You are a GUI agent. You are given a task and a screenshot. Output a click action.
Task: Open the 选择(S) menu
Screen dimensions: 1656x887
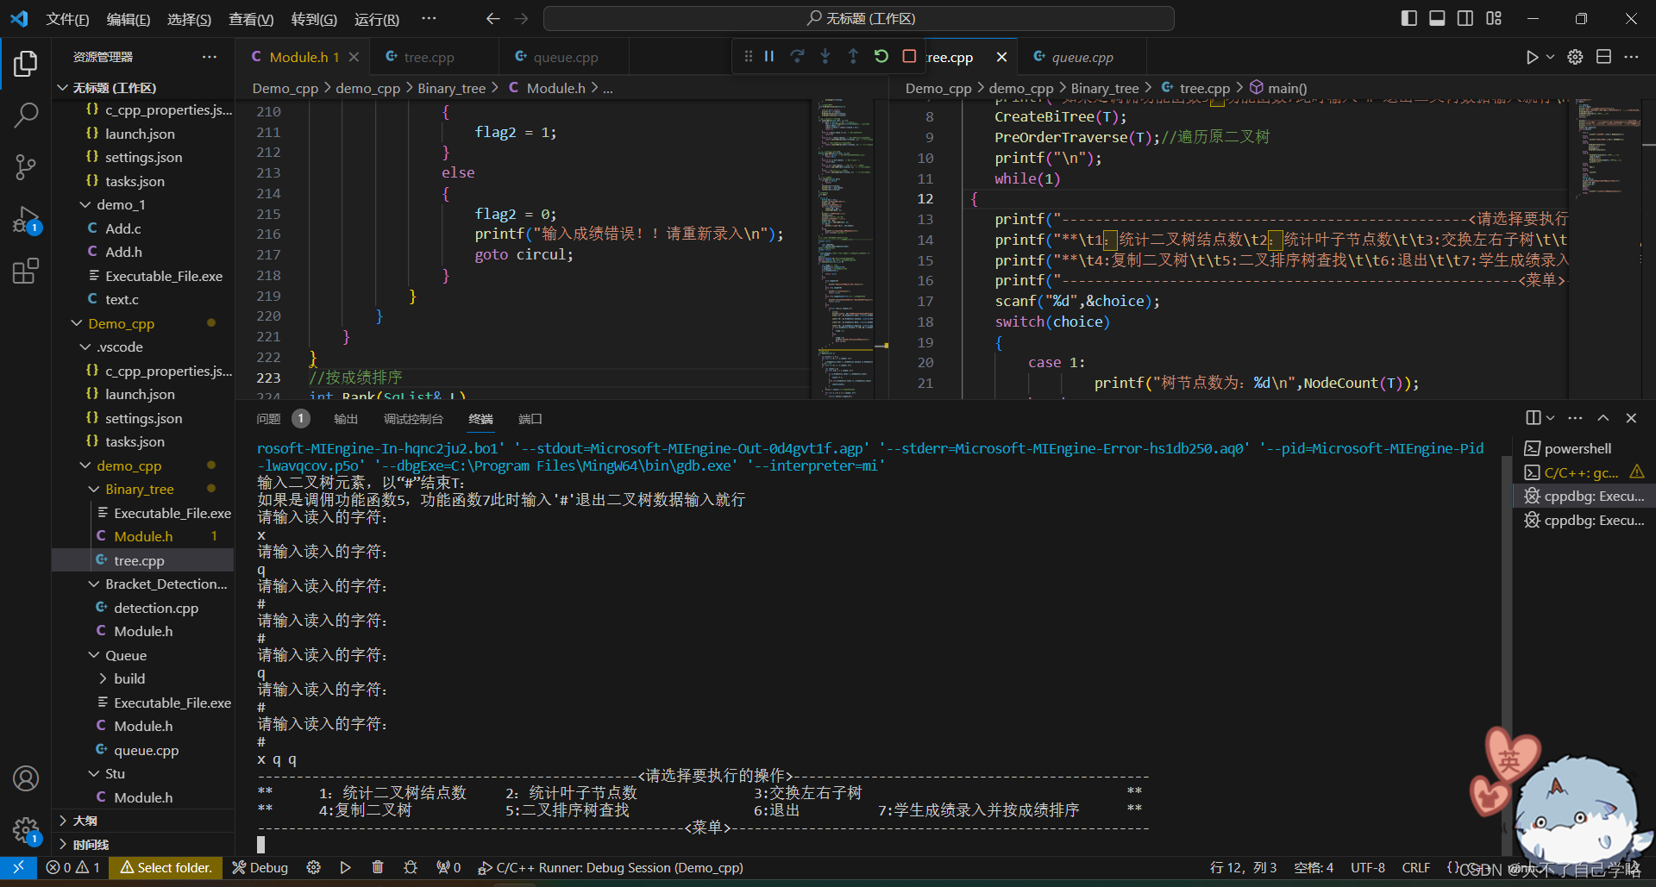(x=189, y=19)
